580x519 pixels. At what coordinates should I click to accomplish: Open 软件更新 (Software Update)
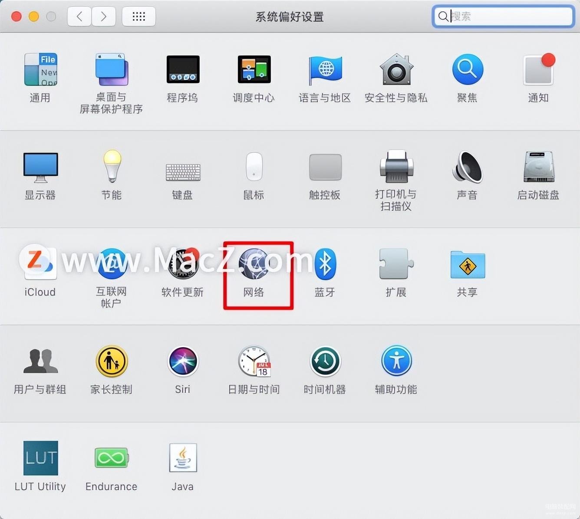[182, 265]
